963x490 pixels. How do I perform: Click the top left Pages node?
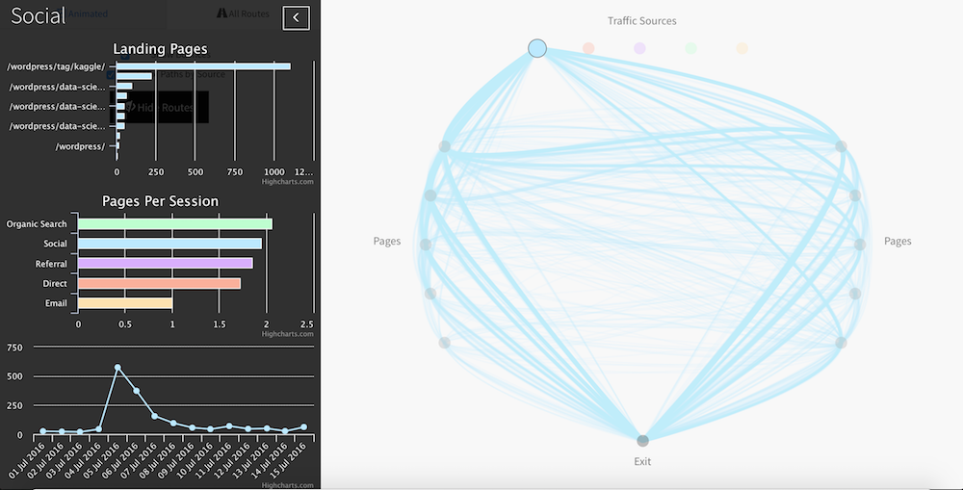[x=445, y=146]
